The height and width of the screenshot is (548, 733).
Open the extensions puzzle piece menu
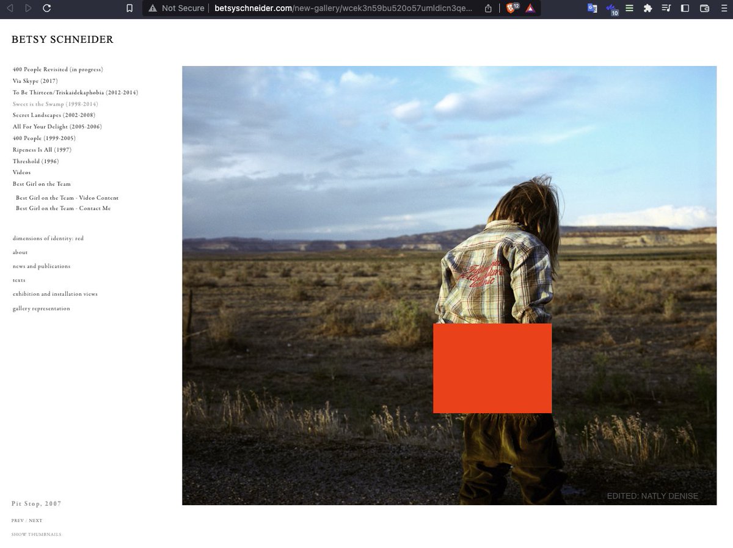(647, 9)
